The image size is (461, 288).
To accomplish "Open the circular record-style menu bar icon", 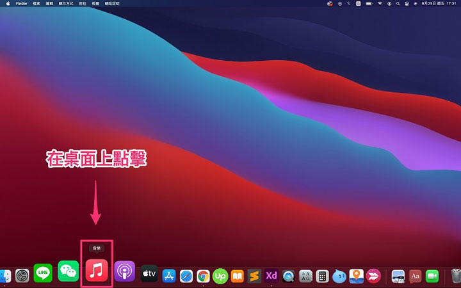I will point(340,4).
